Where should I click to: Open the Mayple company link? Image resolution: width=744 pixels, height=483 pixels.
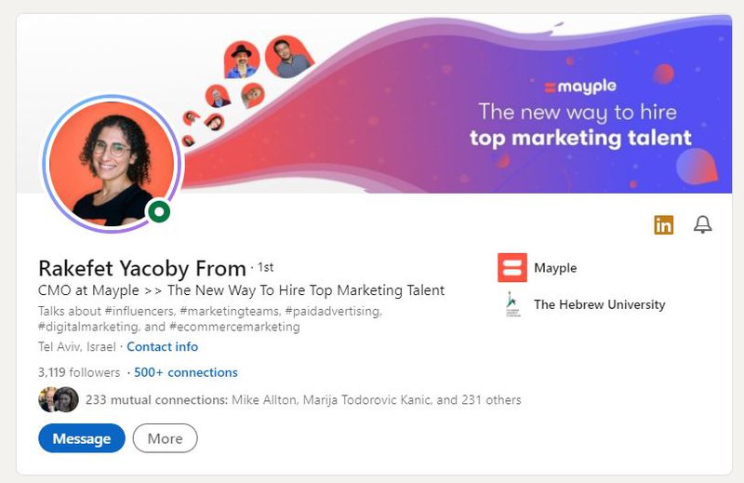coord(555,268)
